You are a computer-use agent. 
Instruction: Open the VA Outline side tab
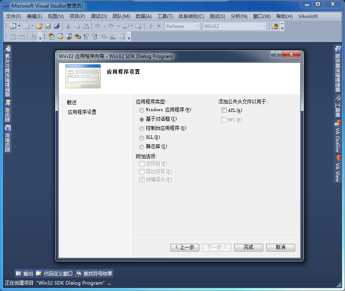tap(337, 137)
